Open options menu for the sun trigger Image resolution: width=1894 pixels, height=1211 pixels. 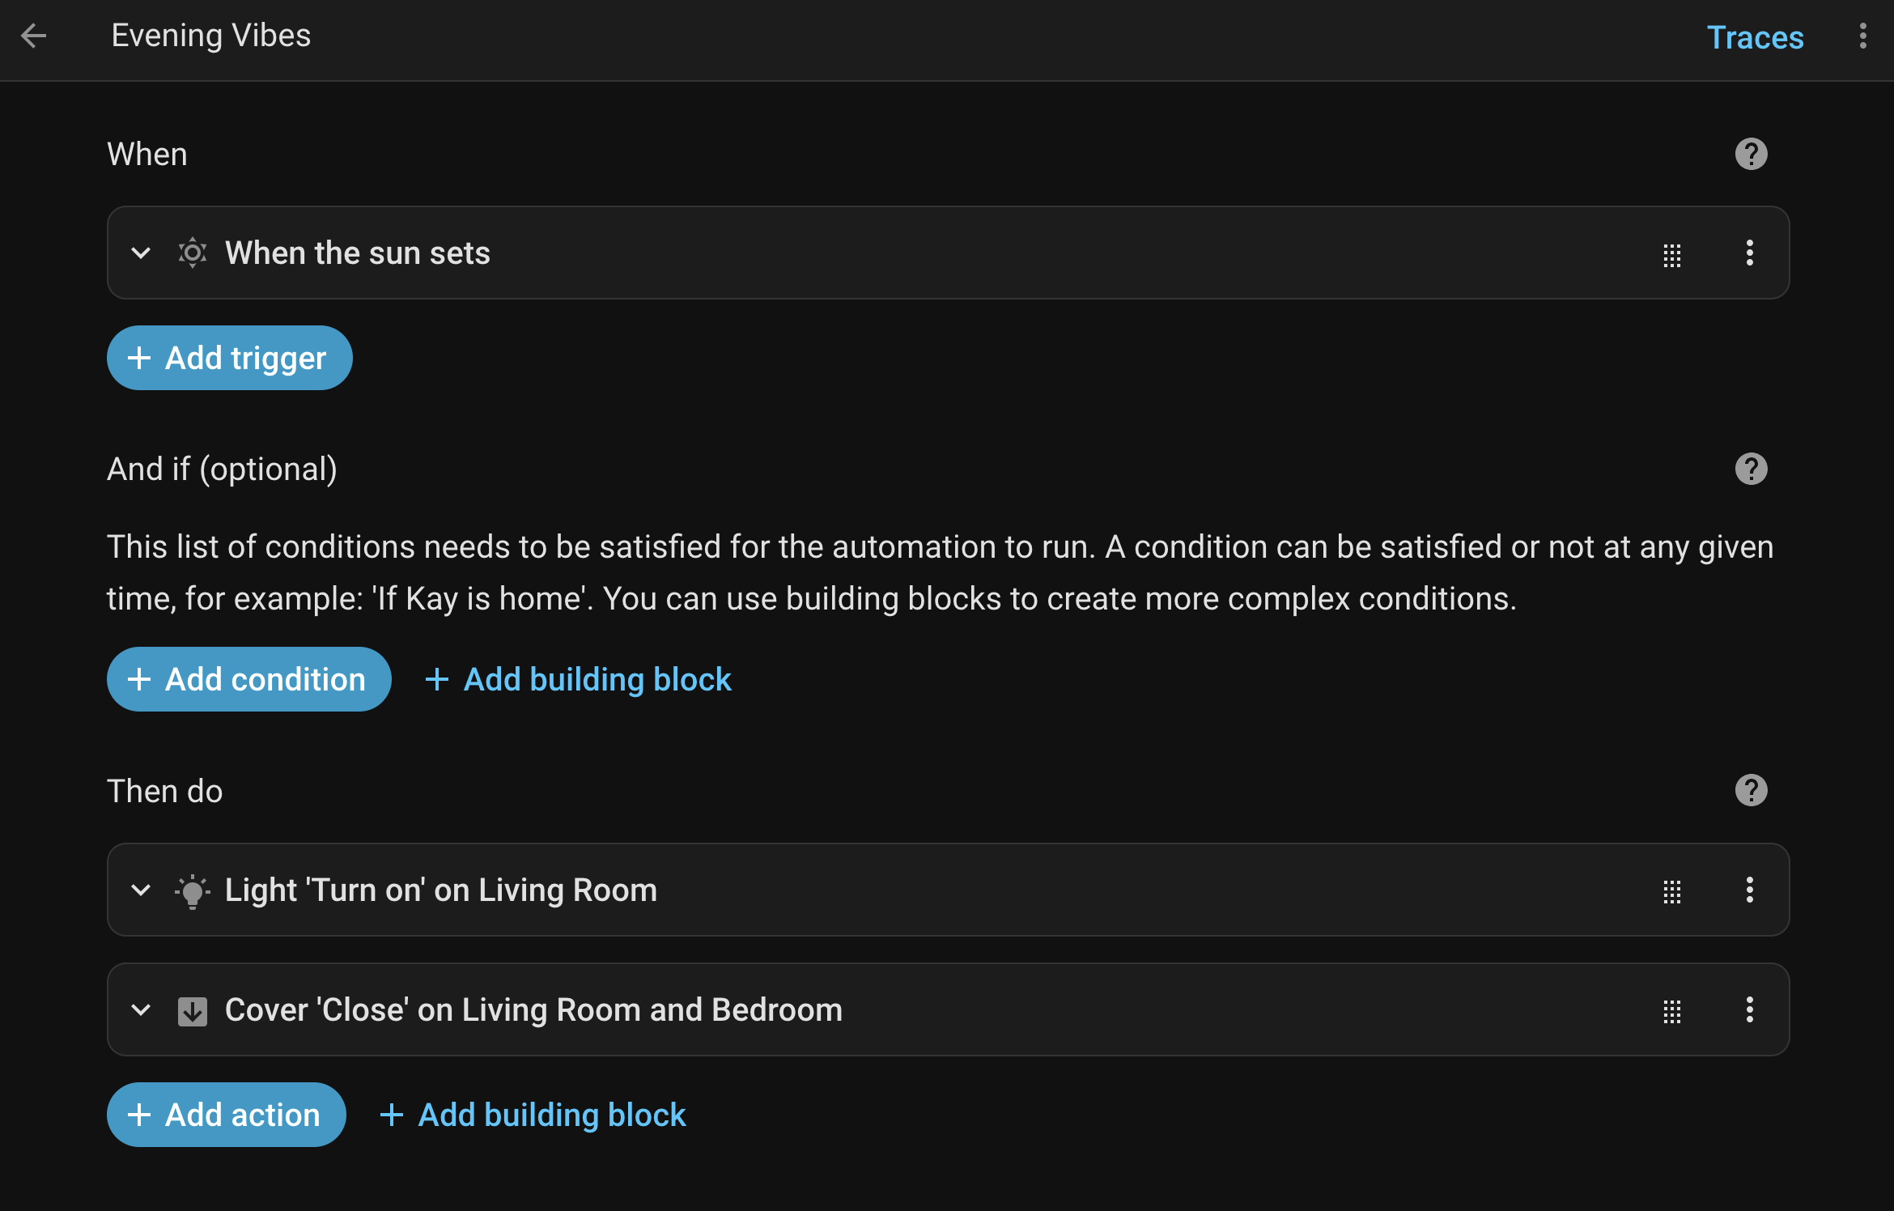[1750, 253]
